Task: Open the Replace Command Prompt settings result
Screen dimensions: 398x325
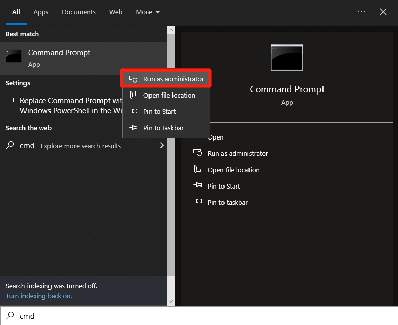Action: 71,105
